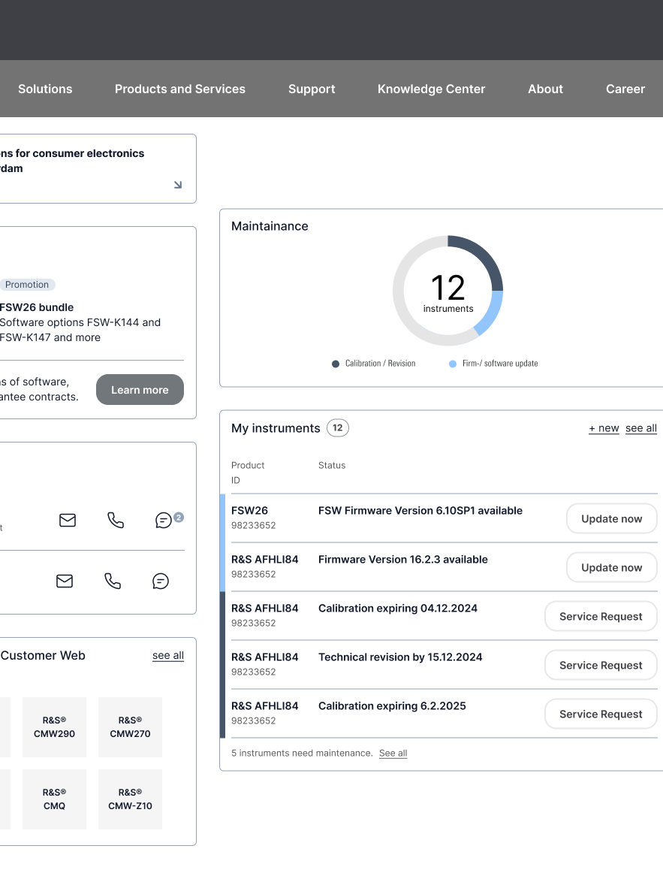Click the Product ID column header

pos(248,473)
